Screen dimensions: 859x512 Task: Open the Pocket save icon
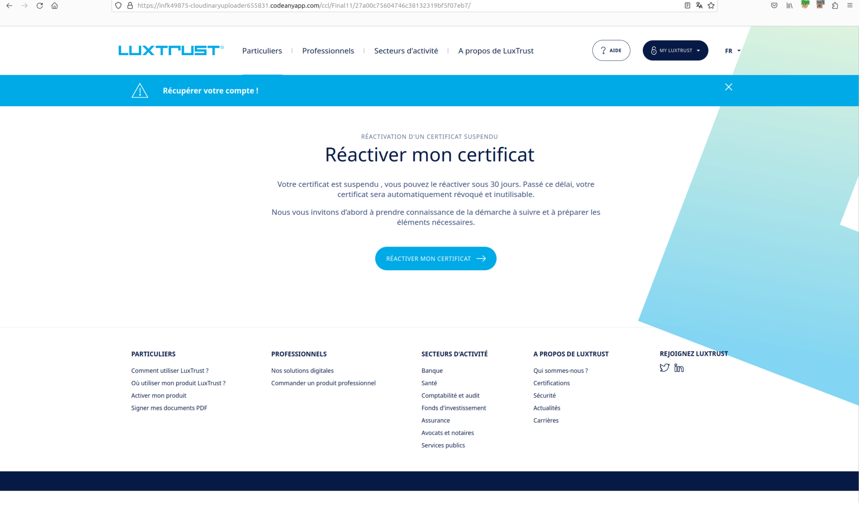[x=774, y=6]
